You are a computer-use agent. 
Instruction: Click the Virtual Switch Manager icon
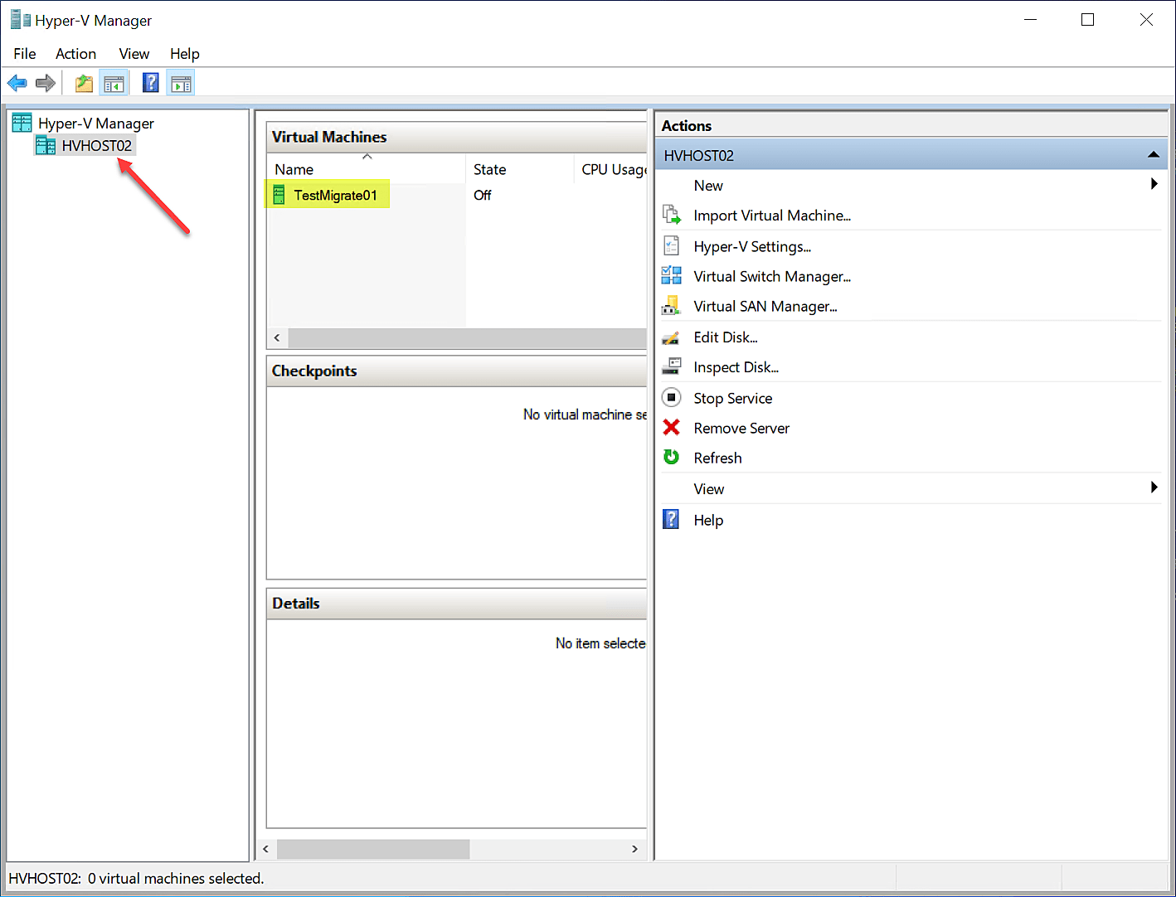(x=672, y=275)
